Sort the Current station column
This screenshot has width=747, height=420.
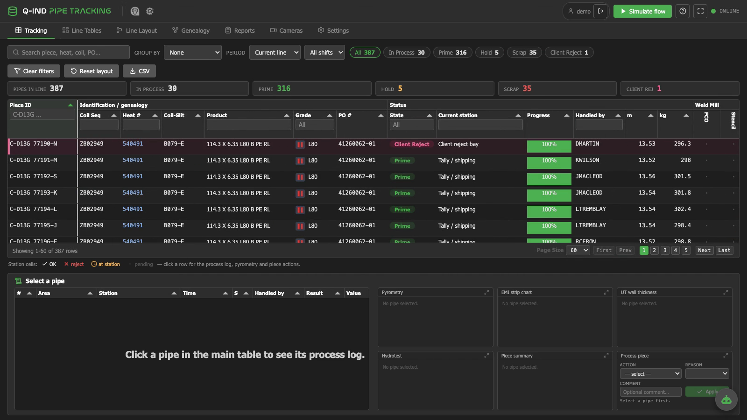click(518, 115)
